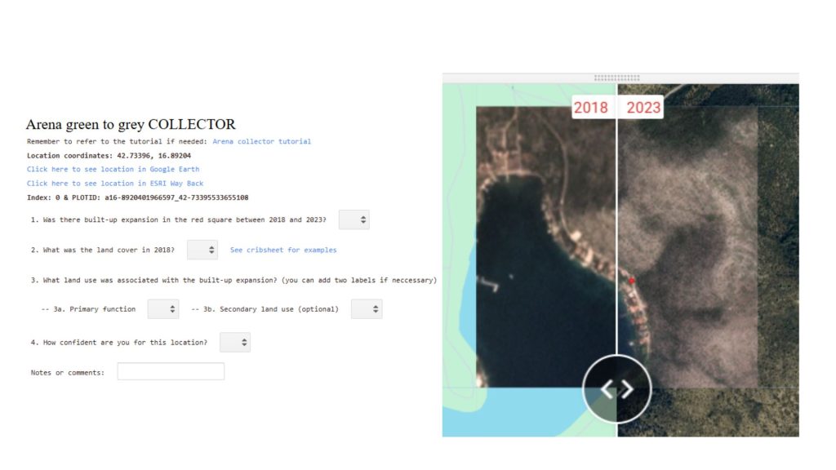Open the 'See cribsheet for examples' link
This screenshot has height=470, width=836.
coord(283,250)
